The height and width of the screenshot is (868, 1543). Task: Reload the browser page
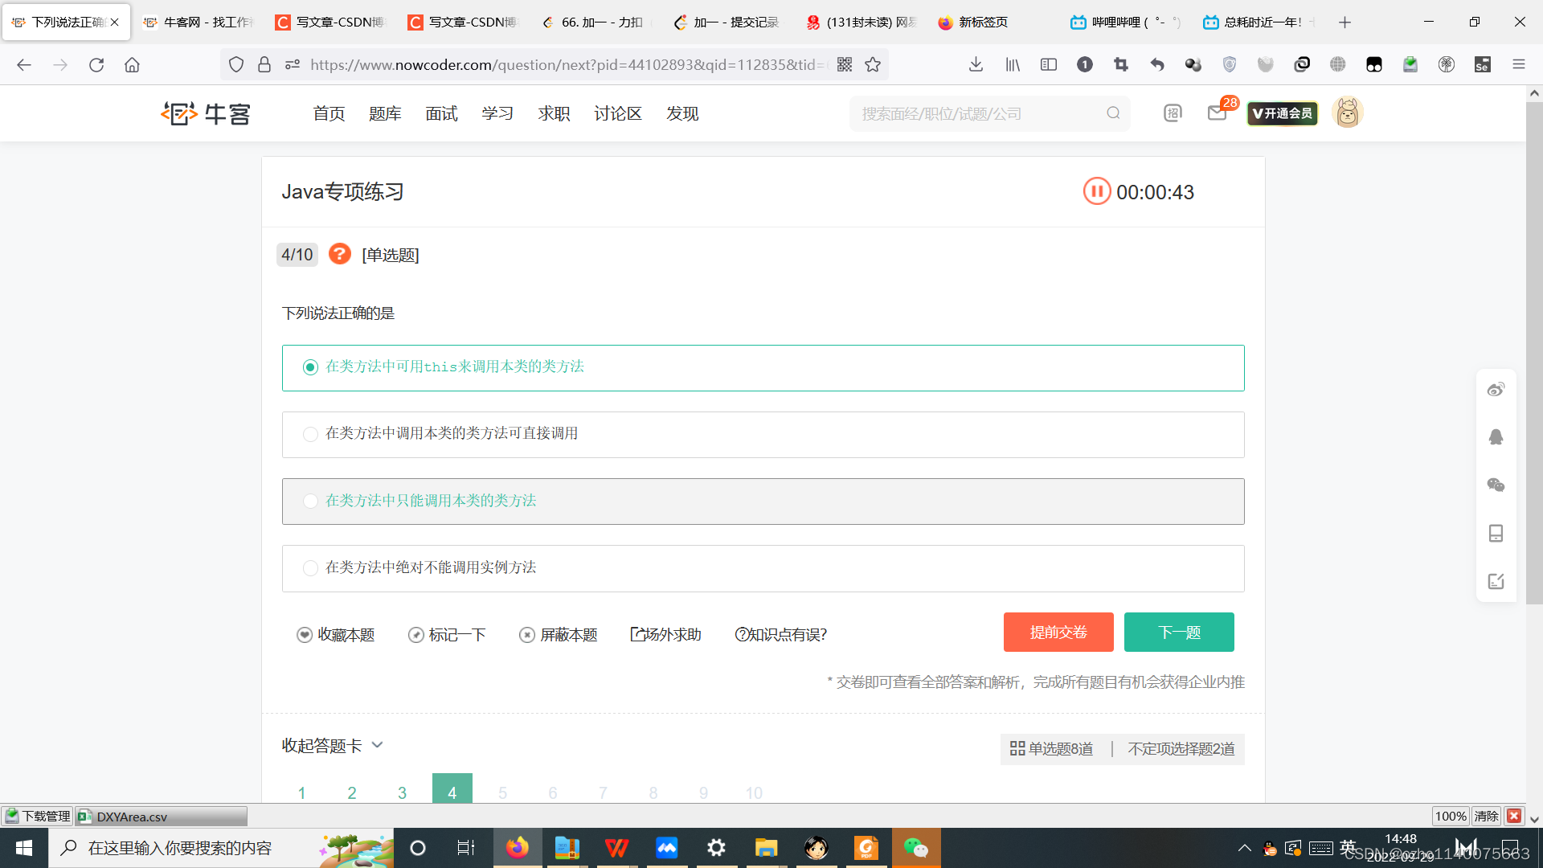click(x=96, y=64)
